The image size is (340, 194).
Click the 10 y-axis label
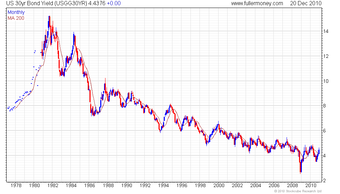[326, 81]
